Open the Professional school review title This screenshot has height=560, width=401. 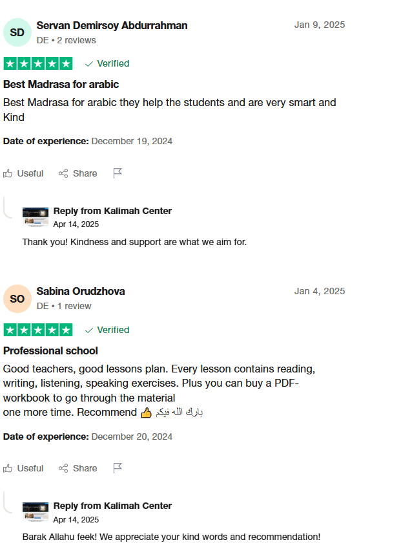point(50,350)
